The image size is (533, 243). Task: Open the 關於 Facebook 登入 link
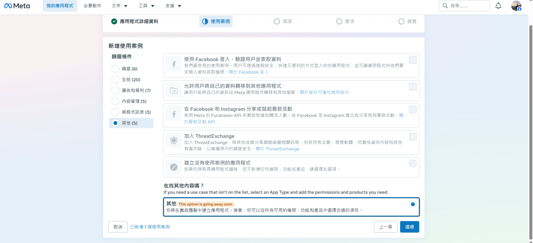[x=249, y=72]
